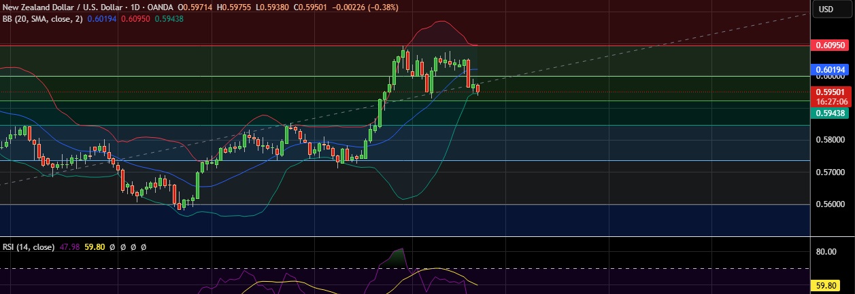Click the O0.59714 open value
The height and width of the screenshot is (294, 855).
pyautogui.click(x=195, y=7)
